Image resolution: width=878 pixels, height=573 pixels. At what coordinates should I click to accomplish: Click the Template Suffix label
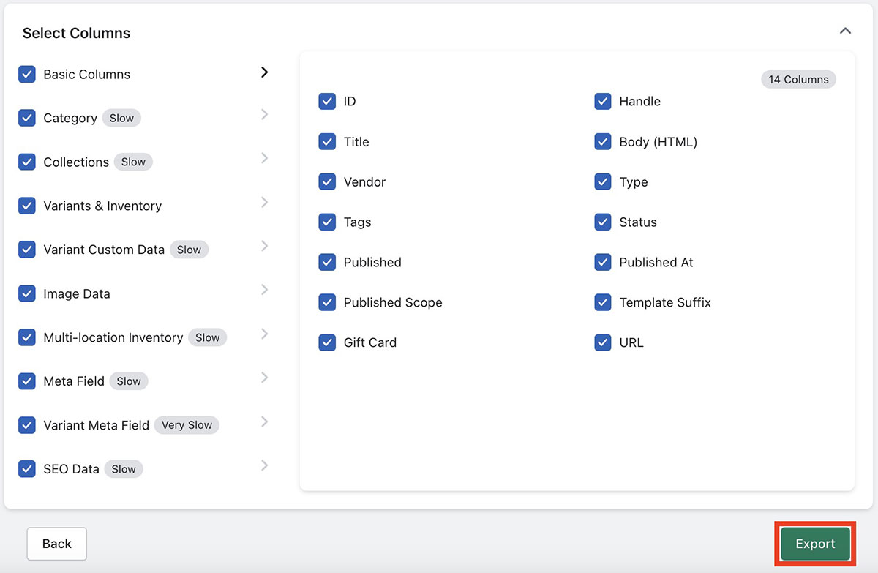coord(665,302)
